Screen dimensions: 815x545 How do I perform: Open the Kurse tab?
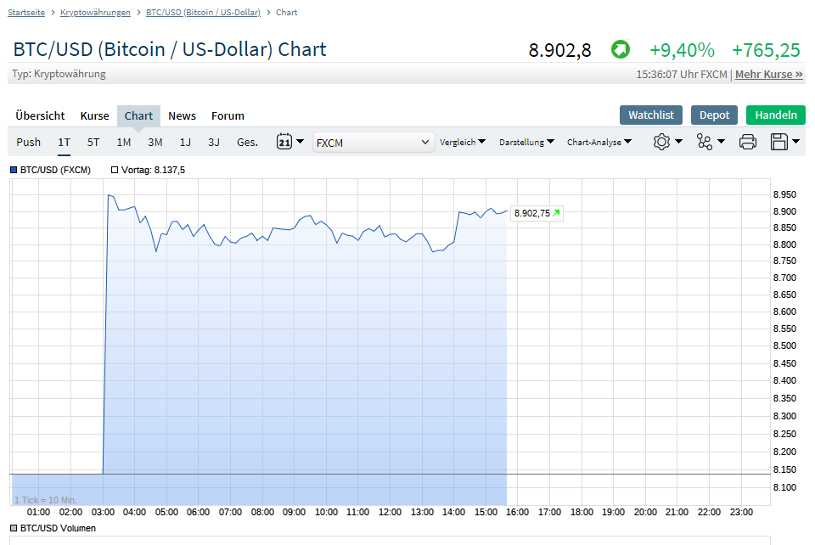[x=94, y=115]
